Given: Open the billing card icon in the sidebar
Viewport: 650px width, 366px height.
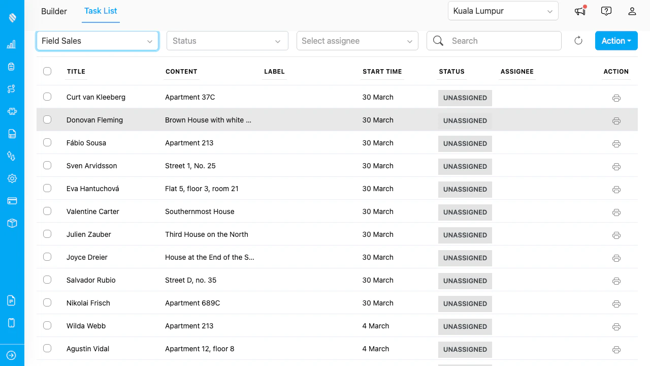Looking at the screenshot, I should click(11, 200).
